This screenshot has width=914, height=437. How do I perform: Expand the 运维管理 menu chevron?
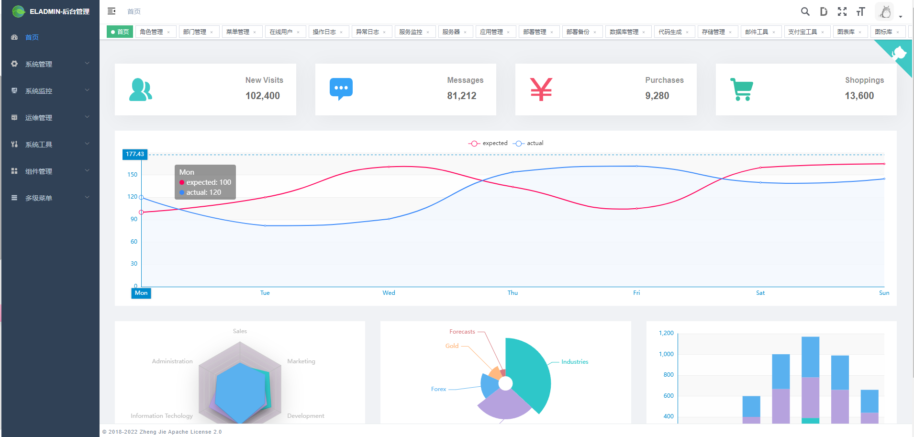pos(87,117)
